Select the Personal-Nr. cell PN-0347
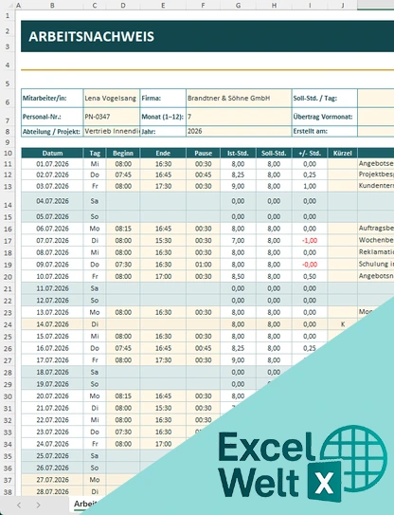Image resolution: width=394 pixels, height=515 pixels. point(112,117)
